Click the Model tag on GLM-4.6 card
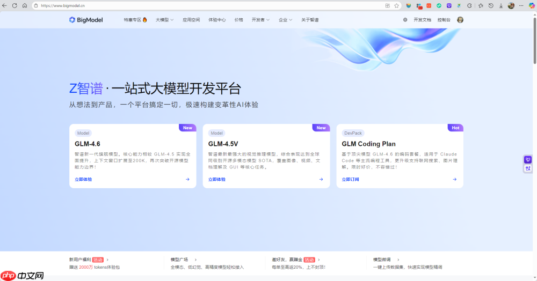This screenshot has height=281, width=537. tap(83, 133)
